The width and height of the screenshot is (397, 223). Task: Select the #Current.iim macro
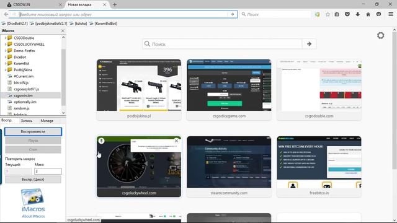coord(24,76)
